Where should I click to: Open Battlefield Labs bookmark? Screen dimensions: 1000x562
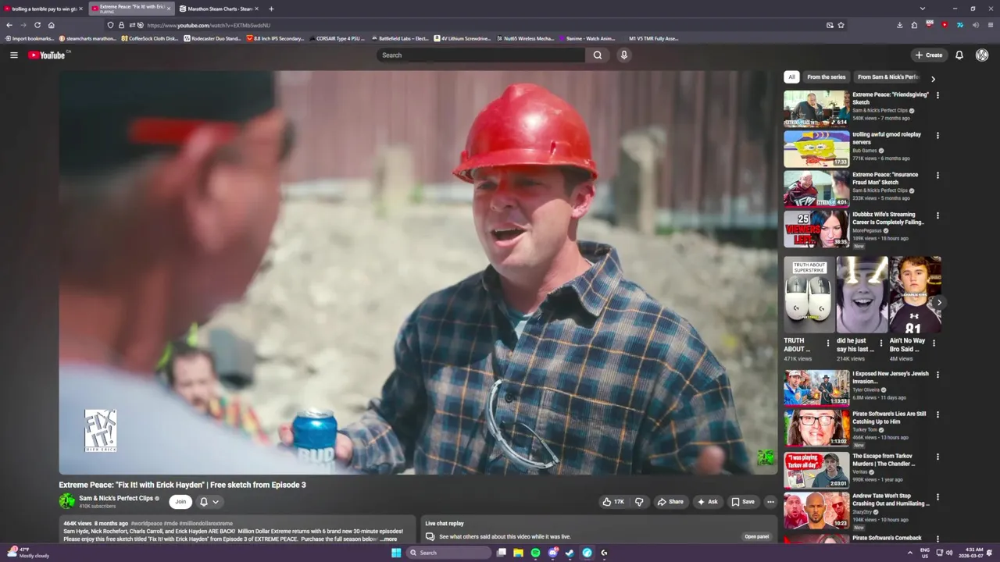[x=399, y=38]
